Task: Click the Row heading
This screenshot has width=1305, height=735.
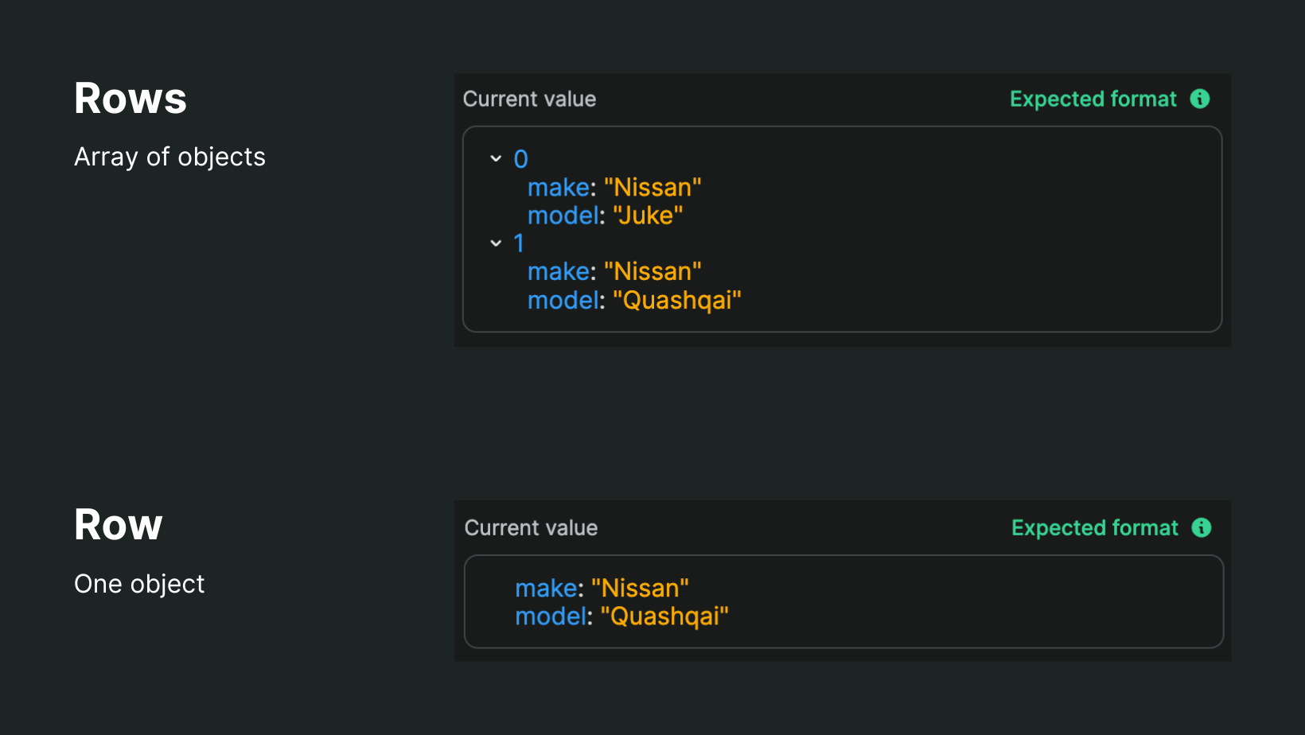Action: point(119,525)
